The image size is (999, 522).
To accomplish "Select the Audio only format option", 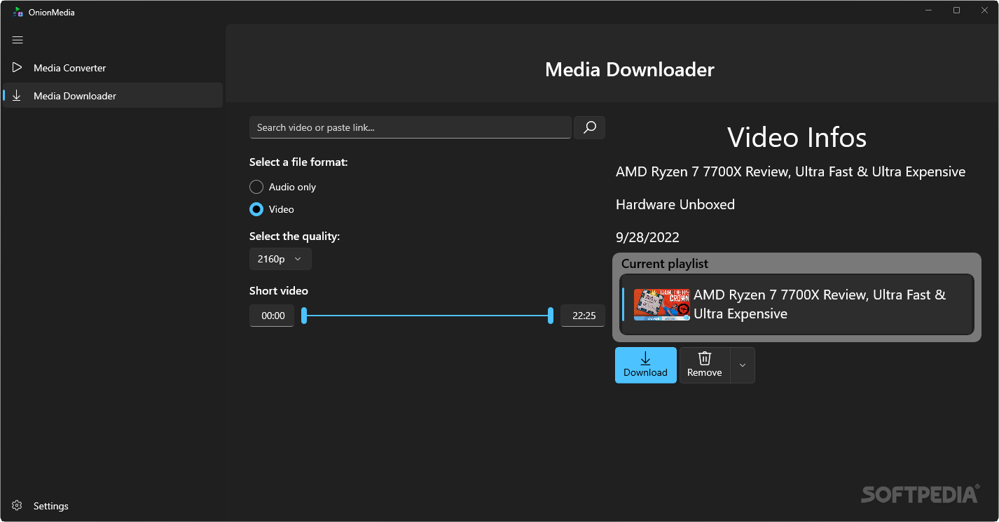I will tap(282, 187).
